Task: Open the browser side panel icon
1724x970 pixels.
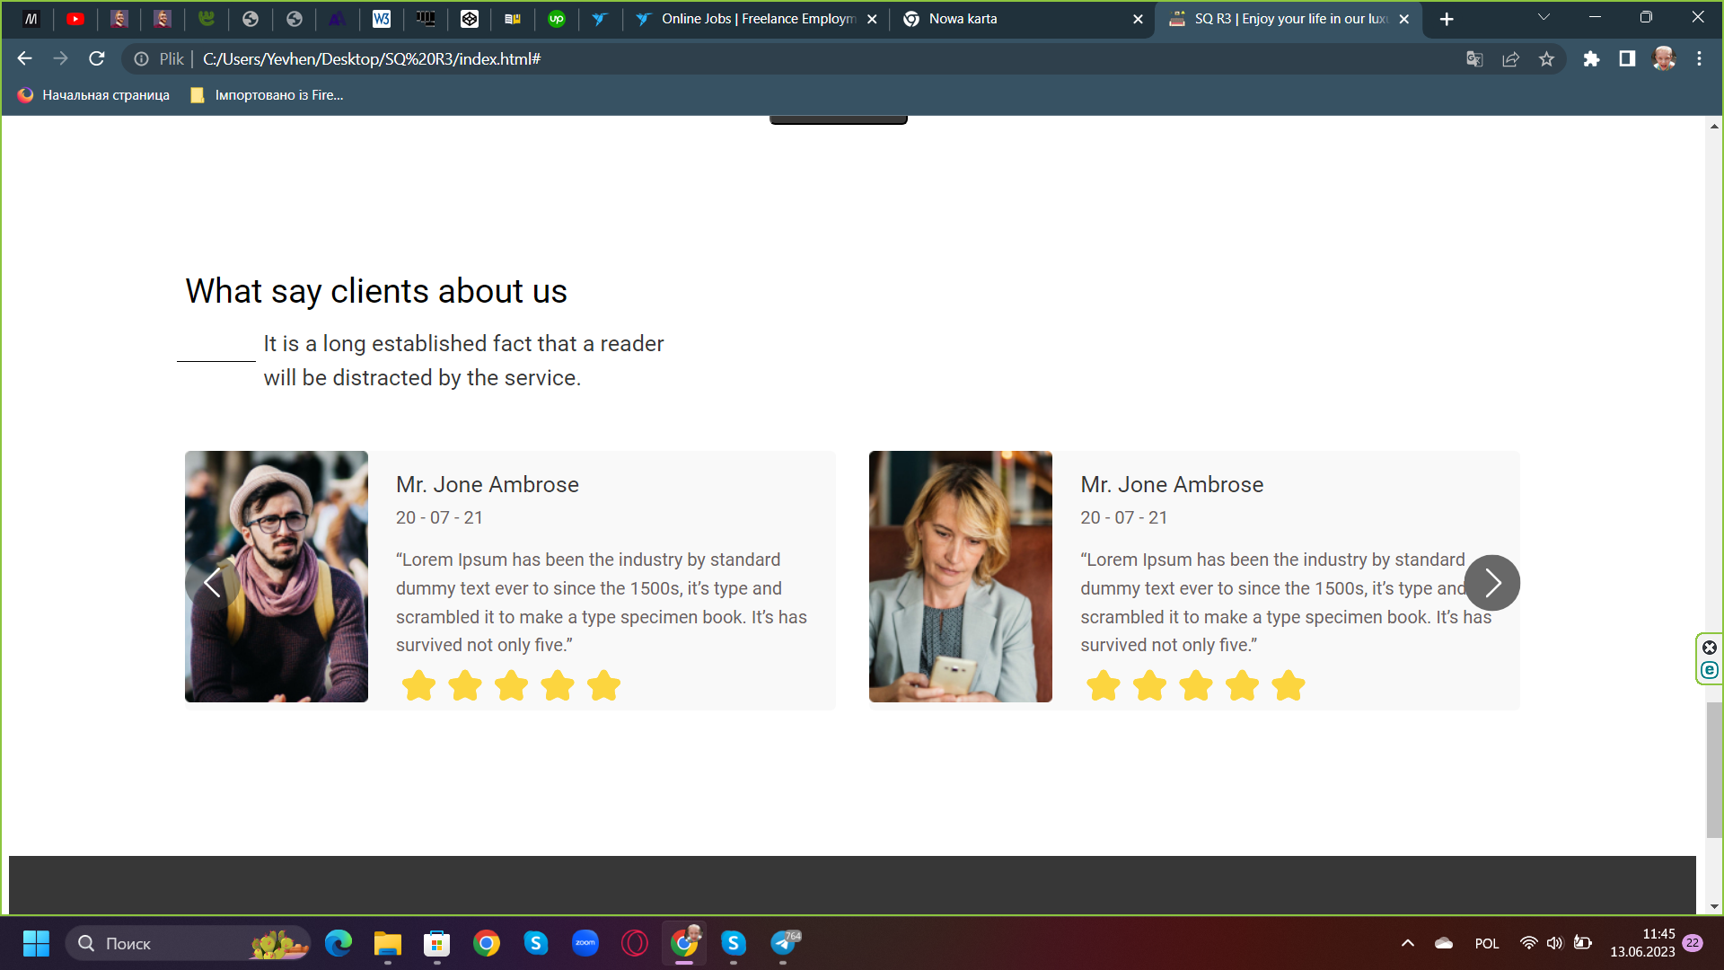Action: pos(1627,59)
